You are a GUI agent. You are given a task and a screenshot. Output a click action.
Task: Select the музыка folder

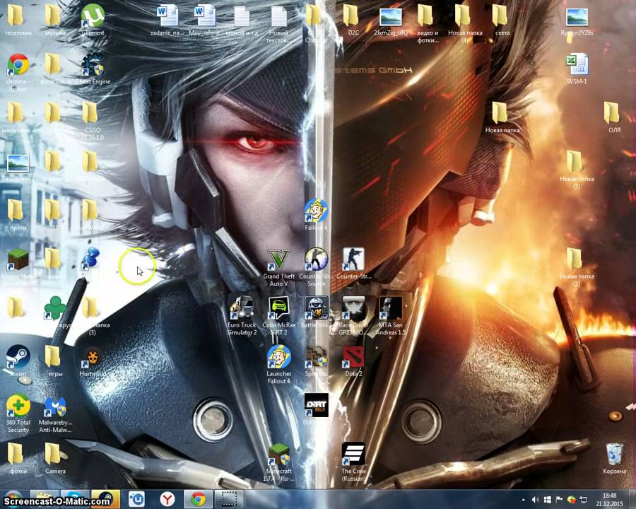click(55, 21)
